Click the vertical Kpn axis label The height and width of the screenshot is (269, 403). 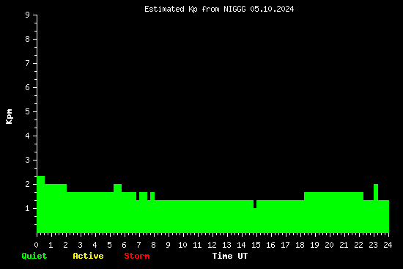(9, 117)
